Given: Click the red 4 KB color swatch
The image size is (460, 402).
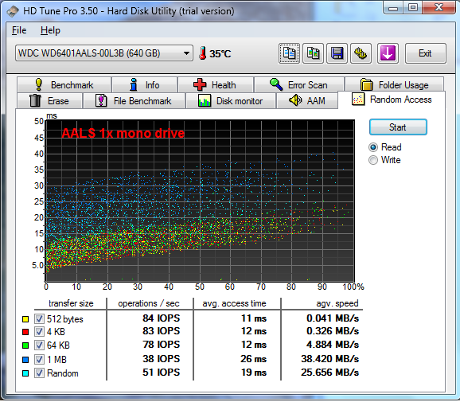Looking at the screenshot, I should coord(25,332).
